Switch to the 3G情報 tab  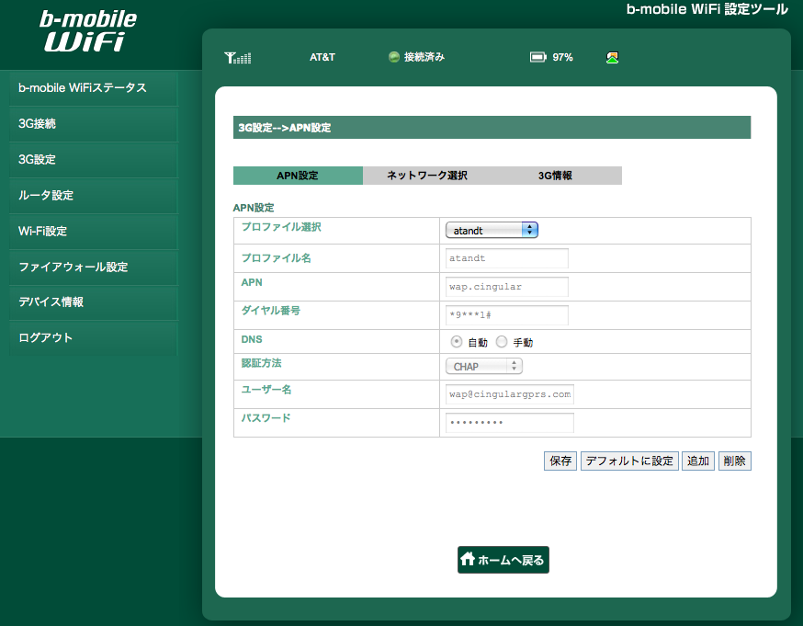556,176
